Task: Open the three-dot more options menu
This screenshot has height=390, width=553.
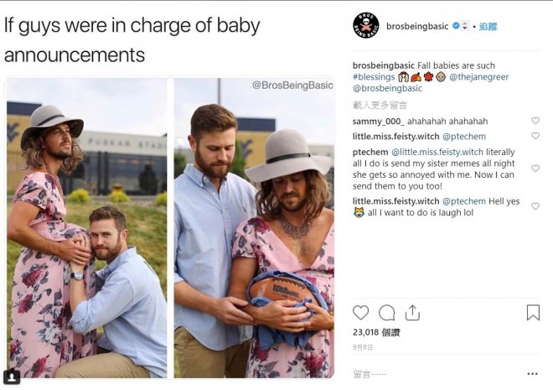Action: pyautogui.click(x=532, y=374)
